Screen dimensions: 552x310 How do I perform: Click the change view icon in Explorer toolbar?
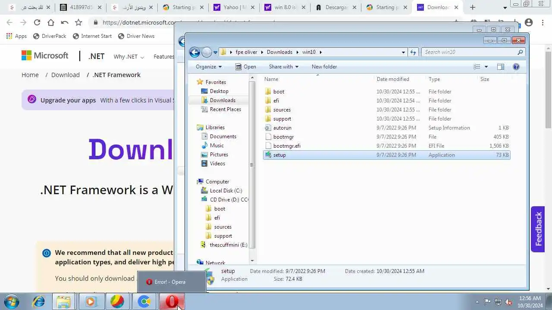pyautogui.click(x=477, y=67)
